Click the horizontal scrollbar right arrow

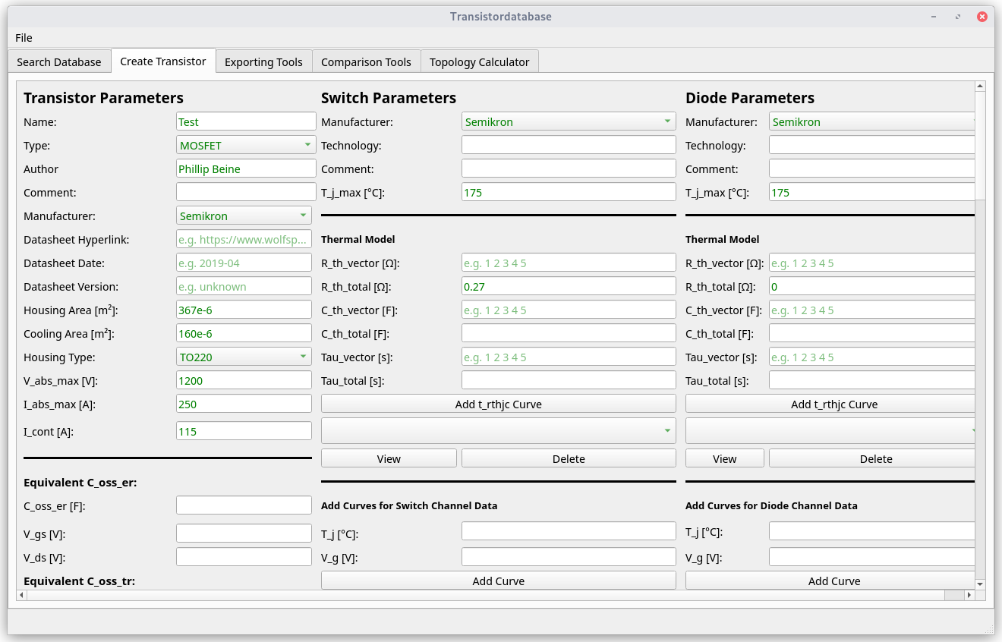[969, 596]
